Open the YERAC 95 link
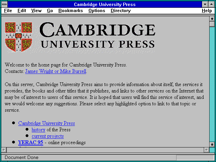The image size is (216, 162). (31, 142)
